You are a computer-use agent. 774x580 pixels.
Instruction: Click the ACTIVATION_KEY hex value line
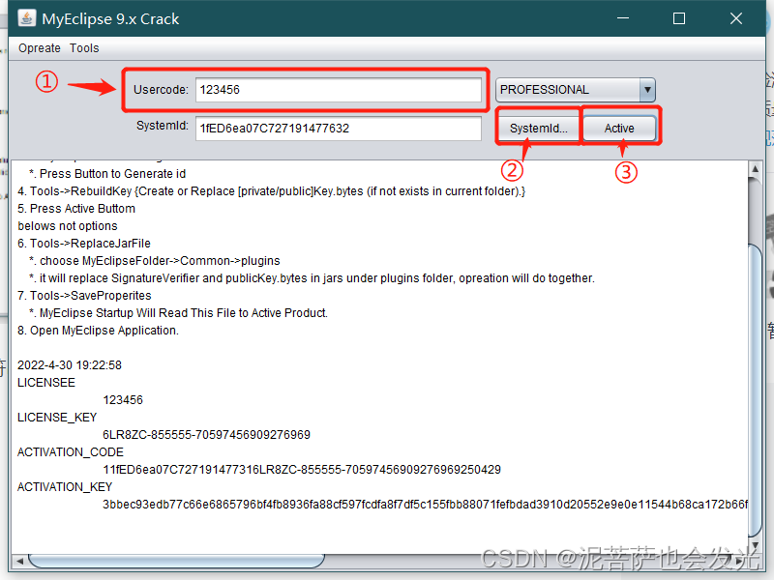click(x=425, y=504)
